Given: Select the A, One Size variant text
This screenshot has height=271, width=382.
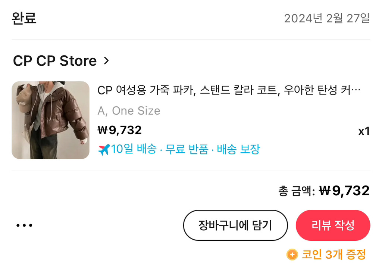Looking at the screenshot, I should click(129, 111).
